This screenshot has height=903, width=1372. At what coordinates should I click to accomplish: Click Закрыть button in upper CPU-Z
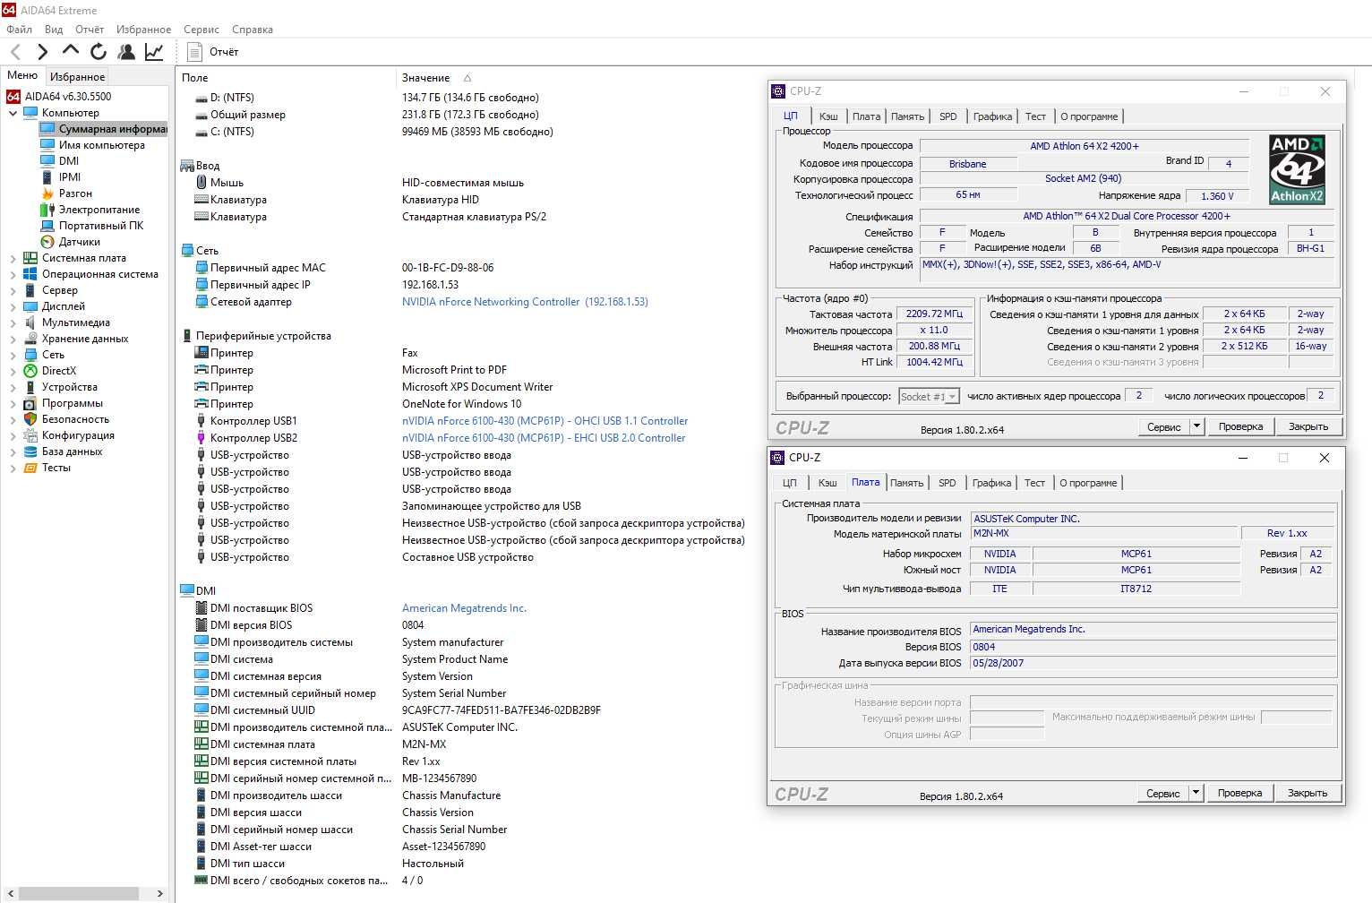pyautogui.click(x=1308, y=426)
